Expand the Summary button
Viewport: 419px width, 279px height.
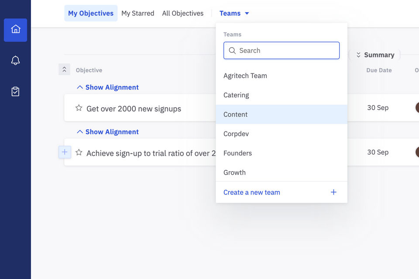click(x=375, y=55)
